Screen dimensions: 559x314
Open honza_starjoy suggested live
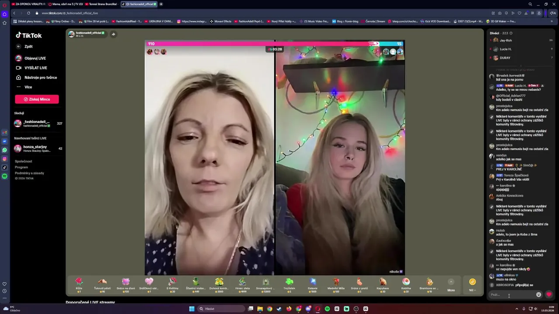coord(38,149)
